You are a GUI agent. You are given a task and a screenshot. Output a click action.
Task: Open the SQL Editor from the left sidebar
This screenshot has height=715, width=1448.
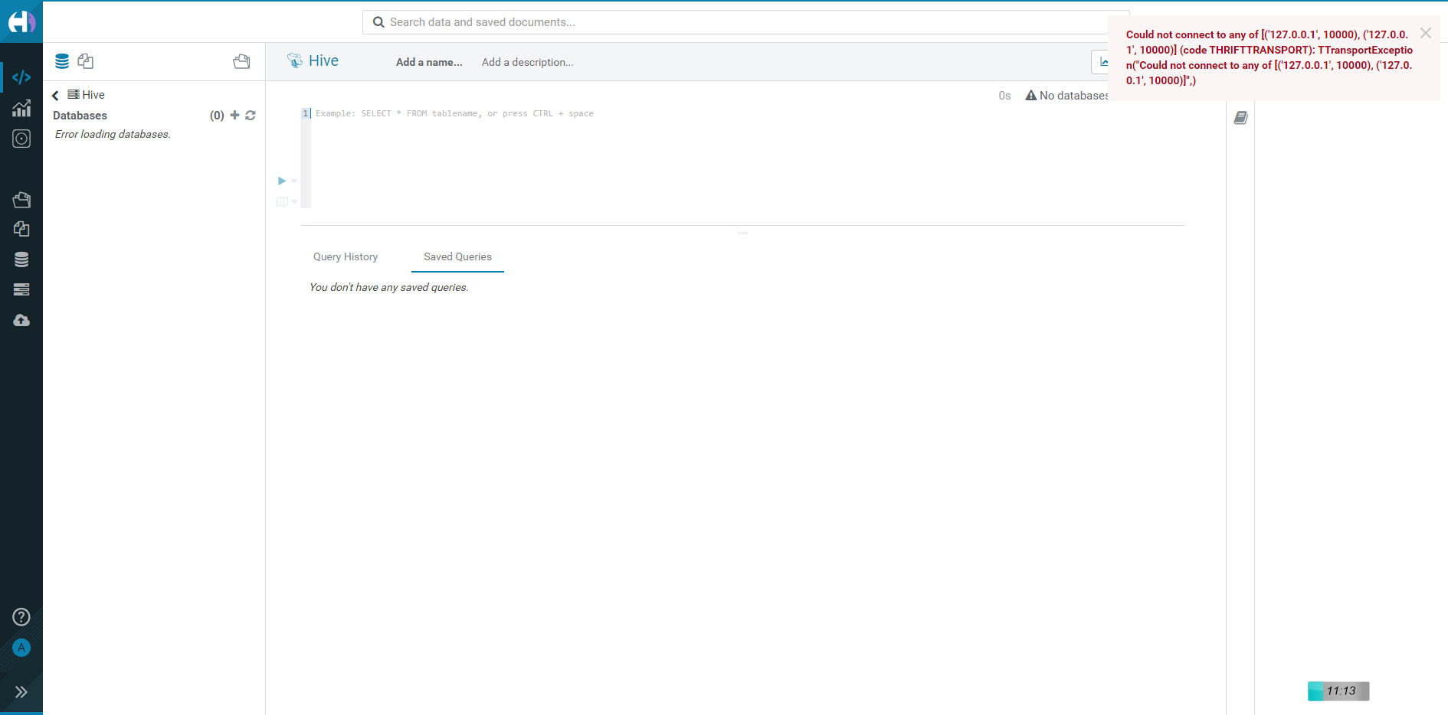21,77
